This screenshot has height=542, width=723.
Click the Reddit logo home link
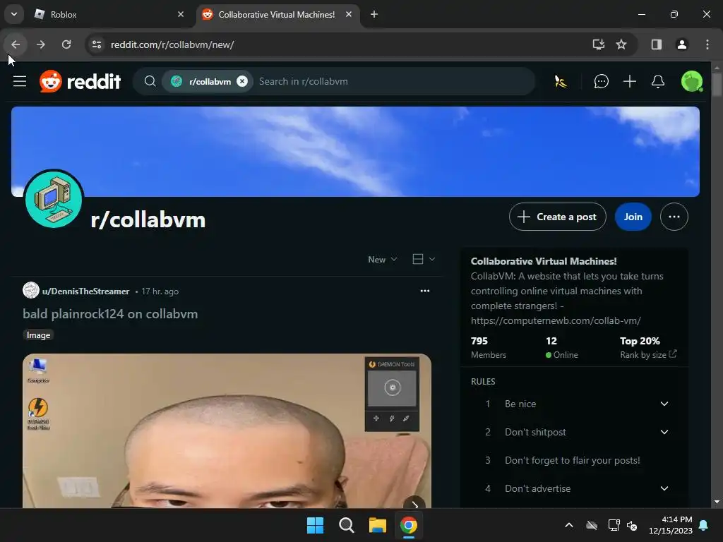tap(80, 82)
